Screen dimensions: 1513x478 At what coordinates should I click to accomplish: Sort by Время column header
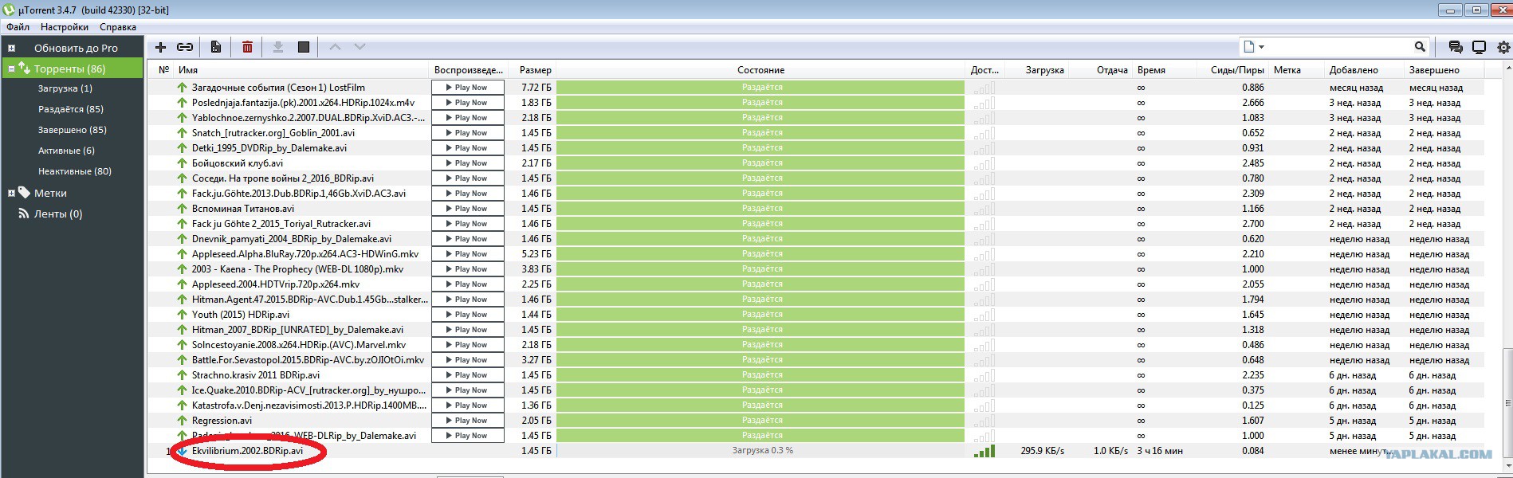tap(1151, 70)
